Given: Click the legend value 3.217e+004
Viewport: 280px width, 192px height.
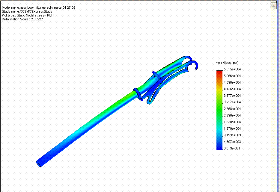Looking at the screenshot, I should [x=232, y=102].
